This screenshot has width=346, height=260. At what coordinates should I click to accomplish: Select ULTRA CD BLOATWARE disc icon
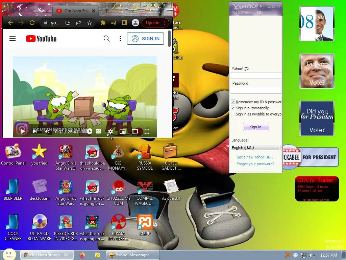point(40,228)
